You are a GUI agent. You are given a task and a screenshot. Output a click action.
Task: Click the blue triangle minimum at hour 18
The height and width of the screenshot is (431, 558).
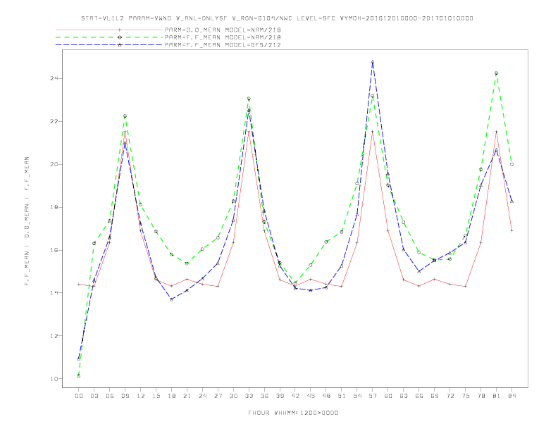tap(171, 299)
